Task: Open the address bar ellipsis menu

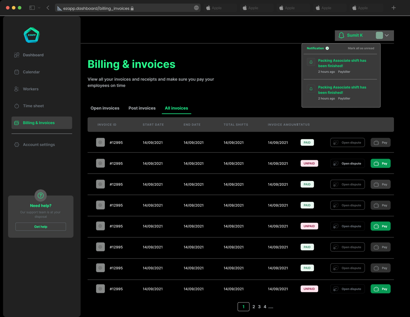Action: tap(196, 8)
